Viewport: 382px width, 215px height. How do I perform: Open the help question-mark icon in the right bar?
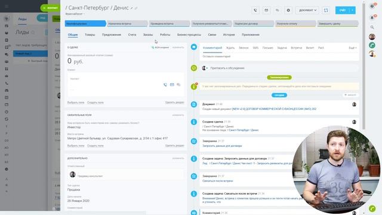coord(372,7)
